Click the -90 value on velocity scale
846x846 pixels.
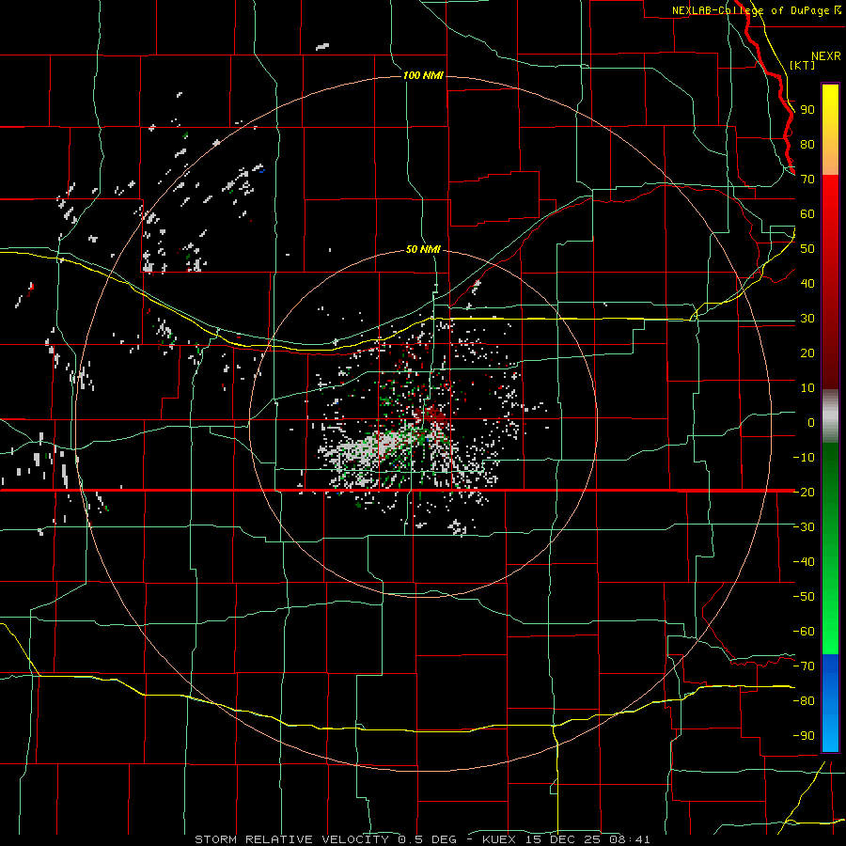tap(804, 735)
